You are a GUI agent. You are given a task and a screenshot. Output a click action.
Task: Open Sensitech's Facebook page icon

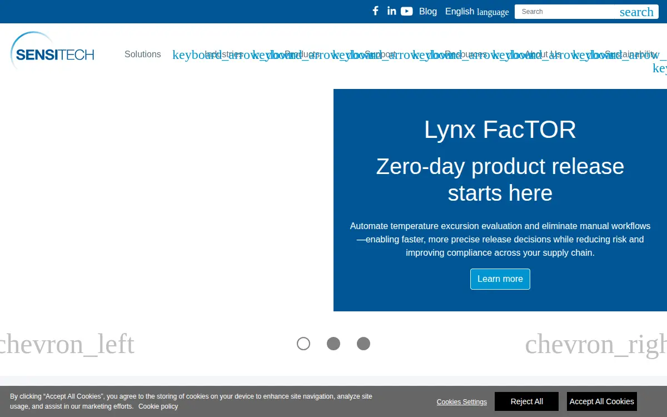click(x=375, y=11)
